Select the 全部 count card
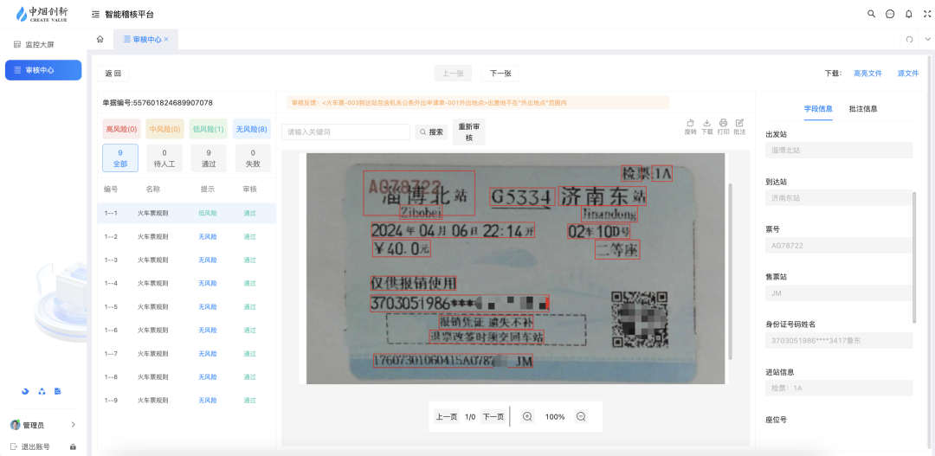This screenshot has height=456, width=935. [120, 158]
